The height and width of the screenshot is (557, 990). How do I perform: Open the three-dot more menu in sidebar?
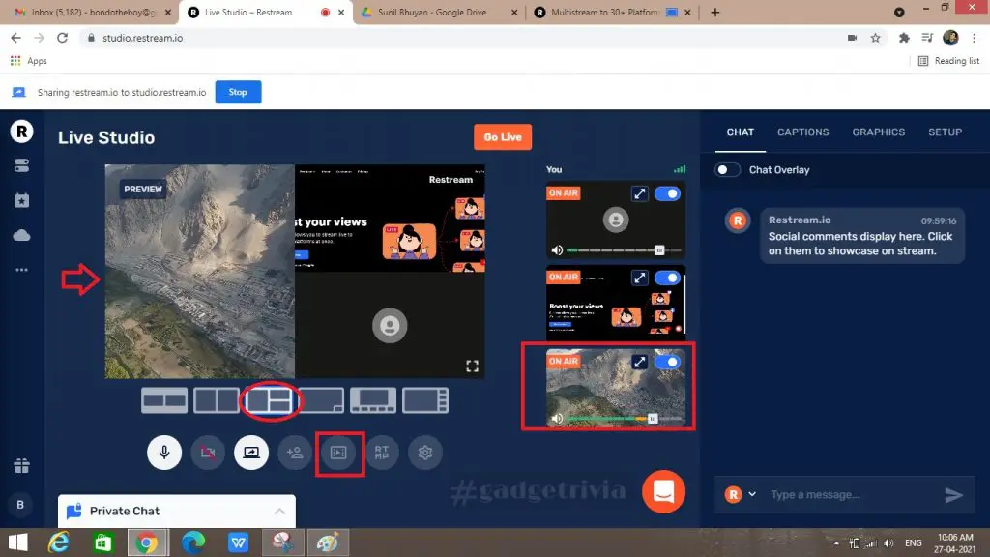(21, 270)
